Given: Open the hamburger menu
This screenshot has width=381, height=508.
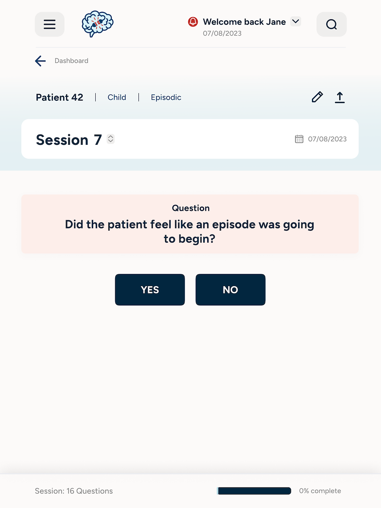Looking at the screenshot, I should (50, 24).
